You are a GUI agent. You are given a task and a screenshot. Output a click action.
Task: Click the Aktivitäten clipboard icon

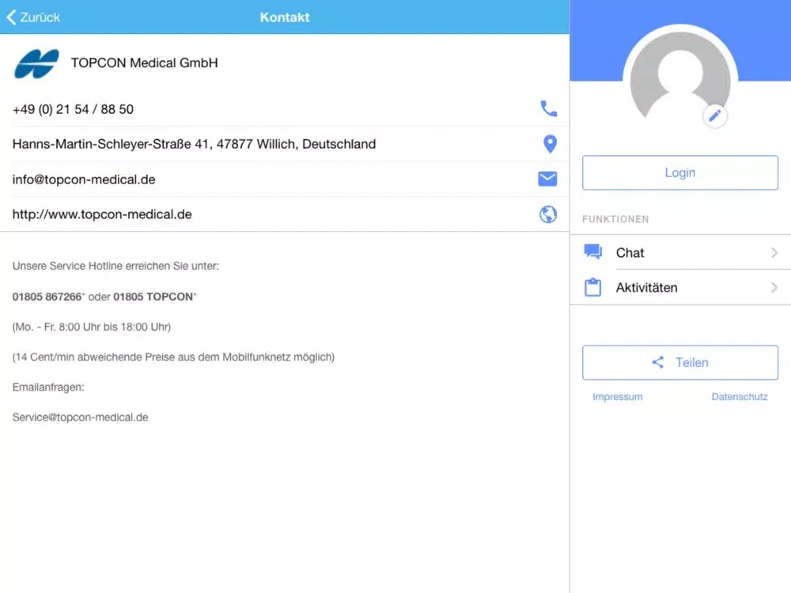592,287
